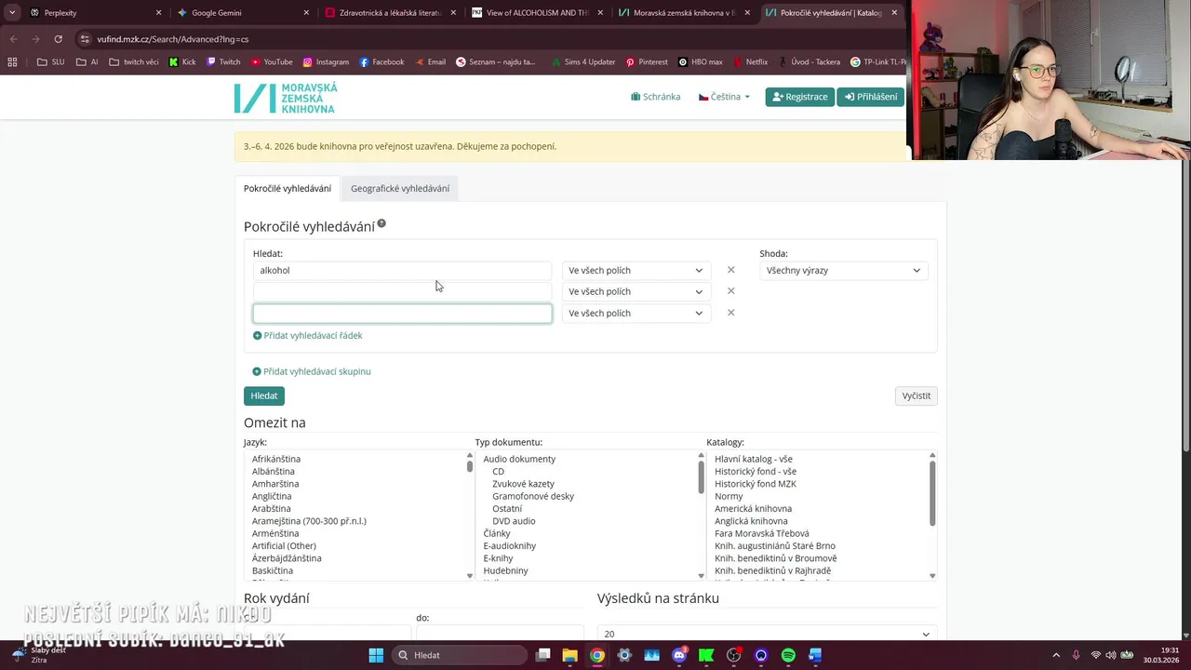Click the taskbar volume icon
Image resolution: width=1191 pixels, height=670 pixels.
(x=1110, y=655)
